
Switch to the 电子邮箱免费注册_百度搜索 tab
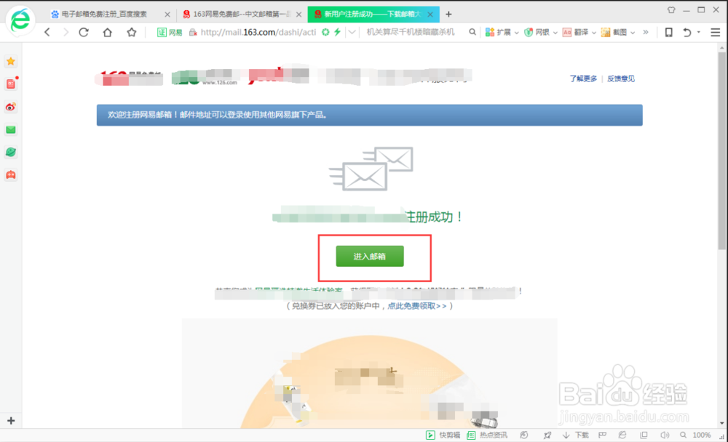104,15
